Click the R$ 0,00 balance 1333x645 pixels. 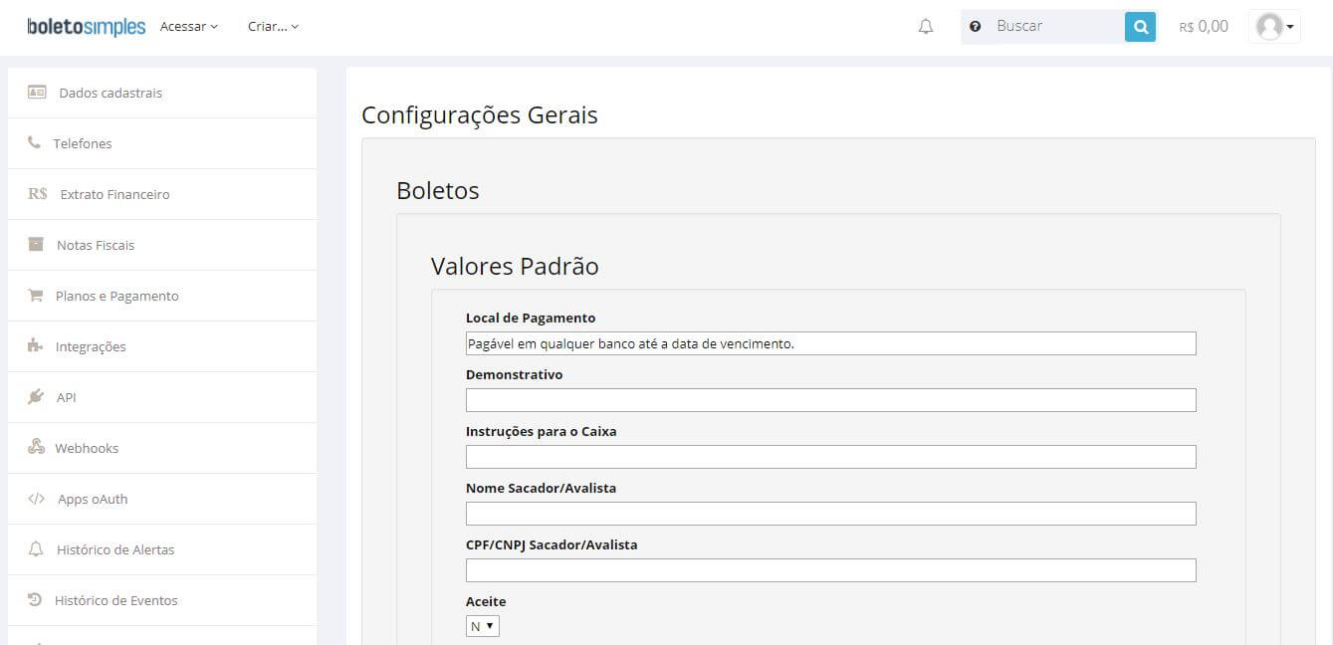[1204, 27]
